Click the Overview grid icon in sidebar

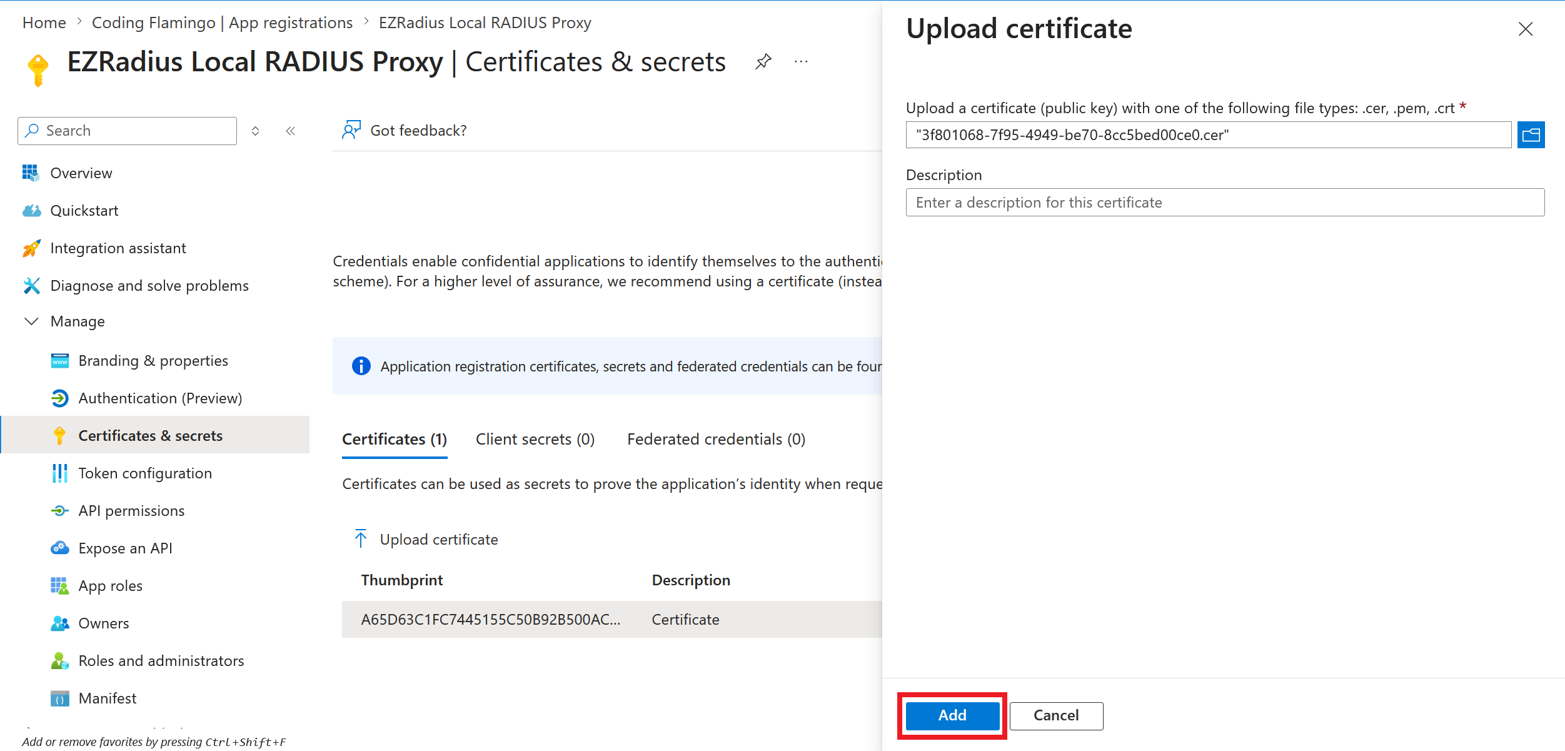click(31, 173)
